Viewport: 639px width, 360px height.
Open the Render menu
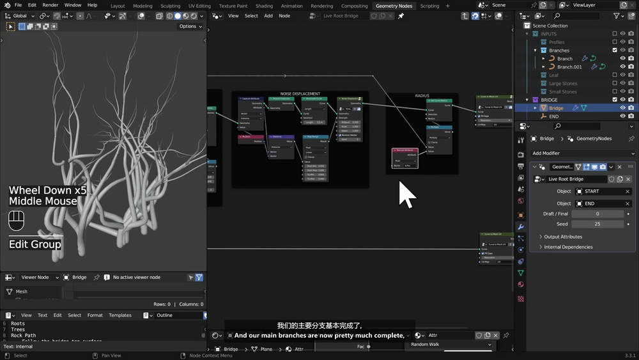point(50,5)
